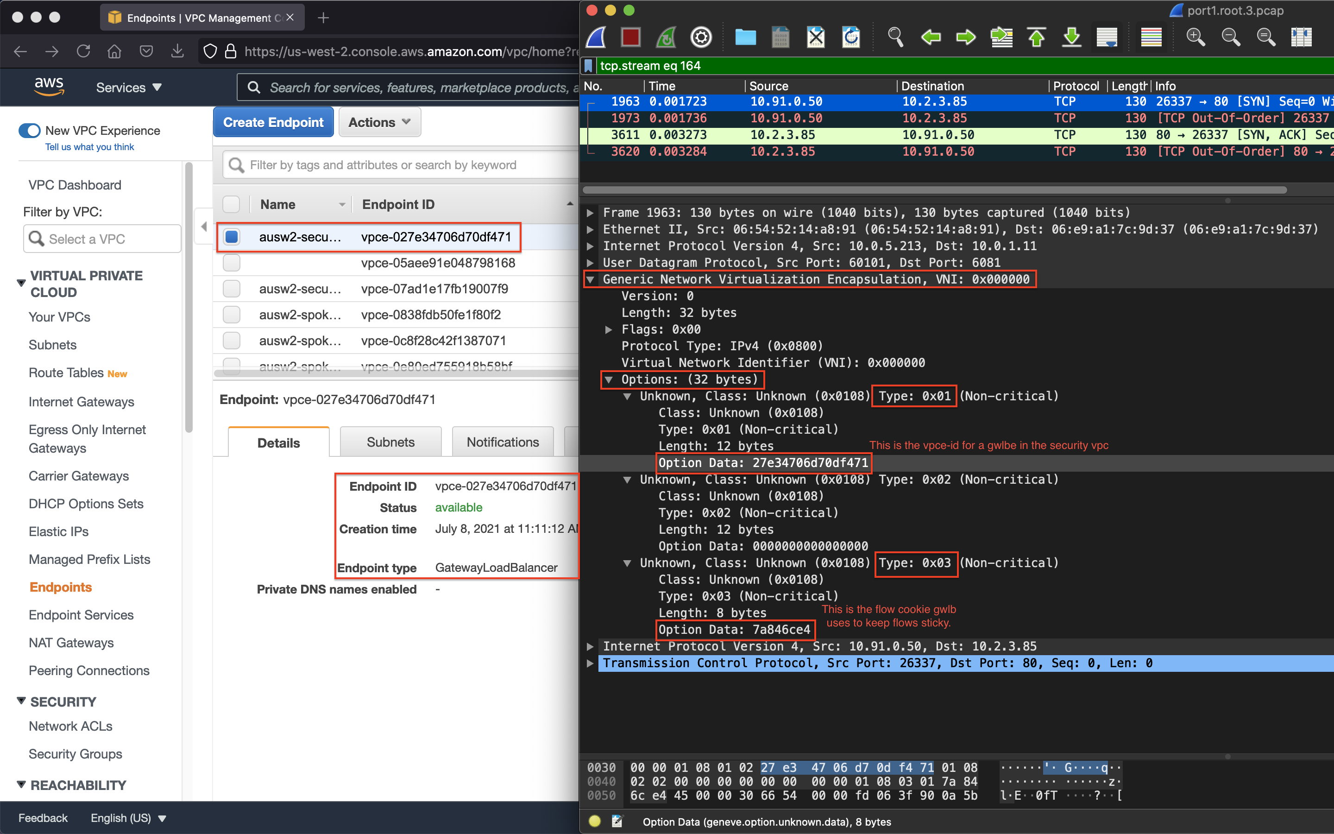The height and width of the screenshot is (834, 1334).
Task: Click the Select a VPC filter field
Action: (102, 239)
